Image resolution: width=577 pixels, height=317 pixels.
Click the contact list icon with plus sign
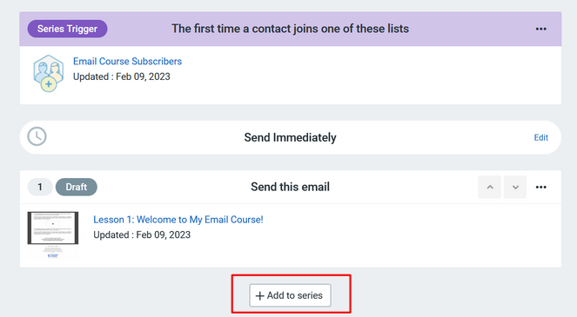[x=48, y=73]
